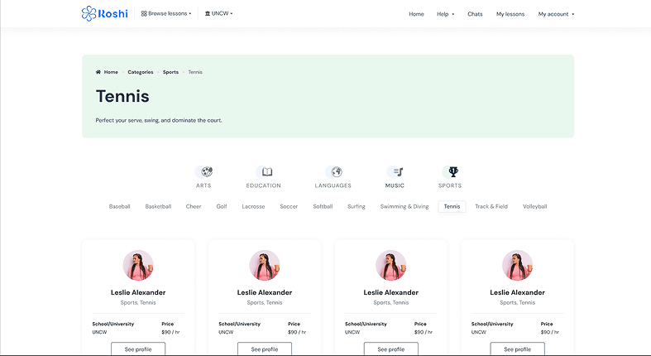
Task: Click the home icon in breadcrumb
Action: tap(98, 72)
